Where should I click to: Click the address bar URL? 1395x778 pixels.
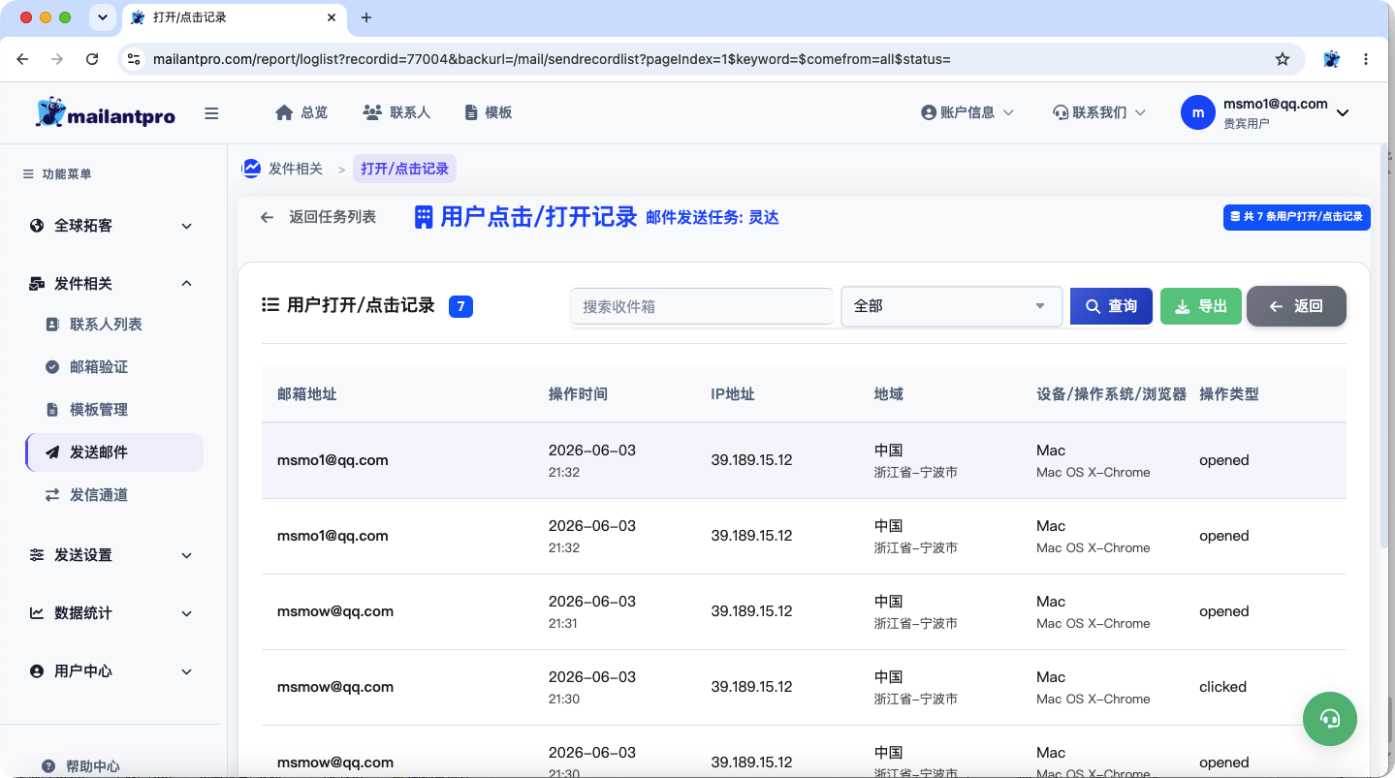click(552, 59)
